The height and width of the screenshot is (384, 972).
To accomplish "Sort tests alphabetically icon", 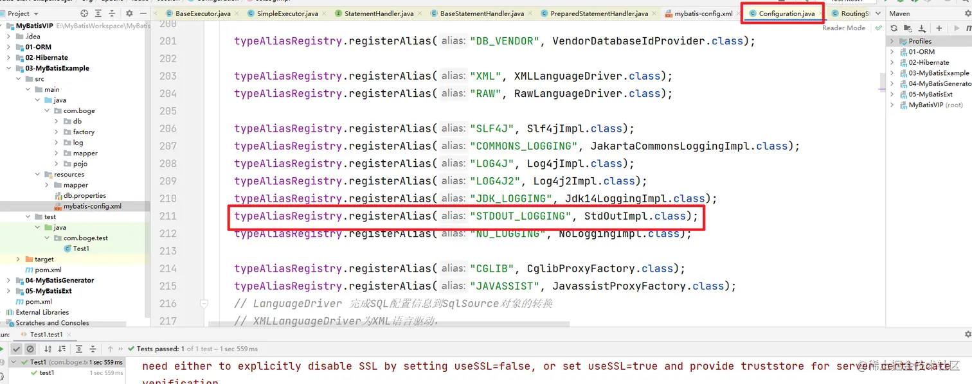I will pyautogui.click(x=48, y=349).
